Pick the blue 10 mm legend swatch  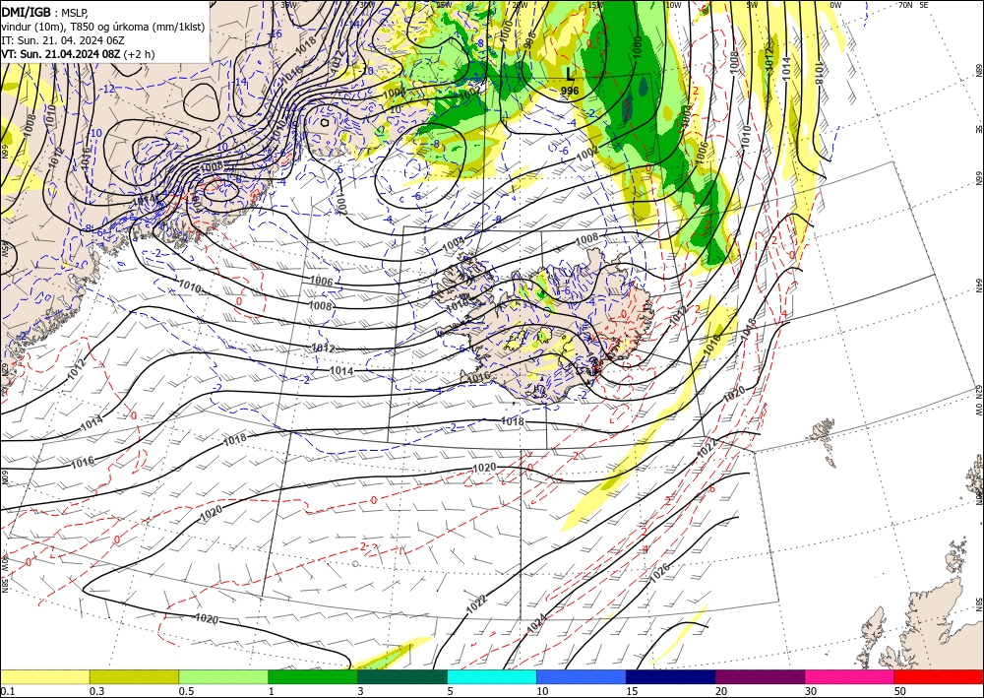pyautogui.click(x=582, y=676)
